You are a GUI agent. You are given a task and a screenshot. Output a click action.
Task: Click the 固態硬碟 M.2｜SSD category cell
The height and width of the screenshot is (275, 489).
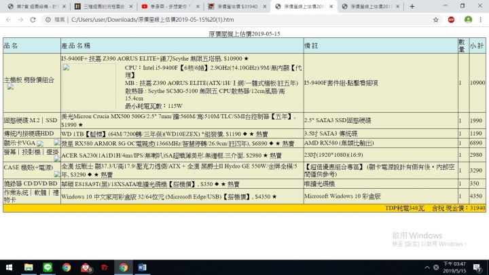(x=31, y=120)
